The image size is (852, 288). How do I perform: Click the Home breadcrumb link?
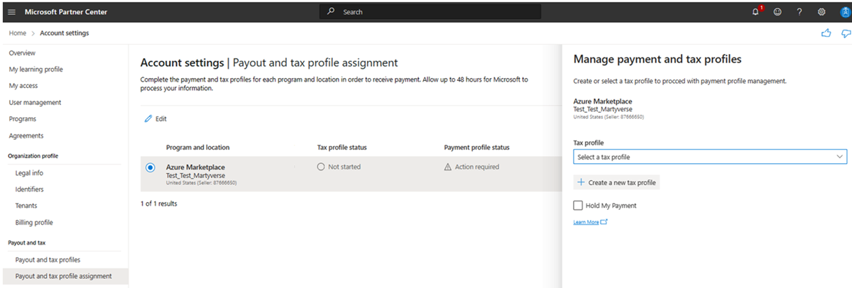tap(18, 33)
